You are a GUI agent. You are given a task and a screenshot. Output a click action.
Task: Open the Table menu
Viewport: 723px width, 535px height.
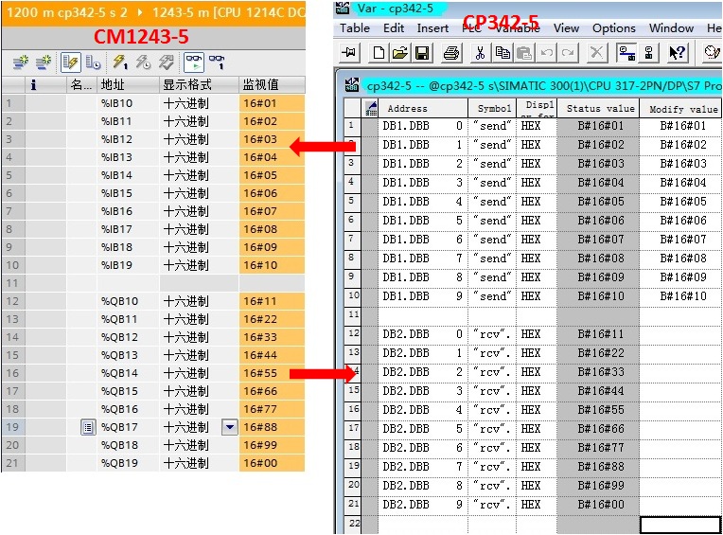(355, 28)
